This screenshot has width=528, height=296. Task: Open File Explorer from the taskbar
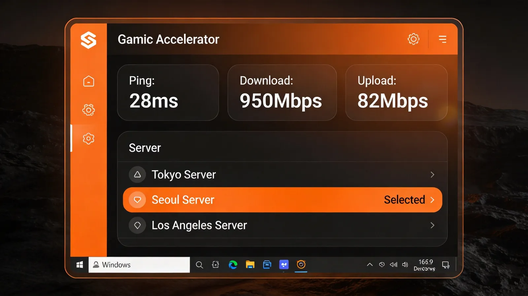250,265
